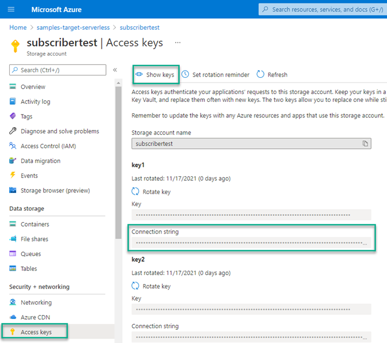Click the File shares icon
This screenshot has width=387, height=343.
click(13, 239)
